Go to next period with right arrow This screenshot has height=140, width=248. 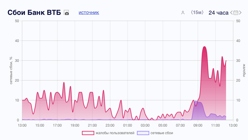click(x=240, y=13)
